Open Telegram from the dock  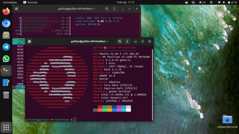6,47
